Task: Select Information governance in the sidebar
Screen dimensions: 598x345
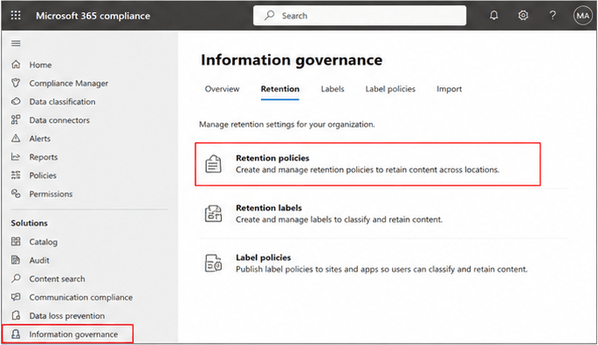Action: coord(73,335)
